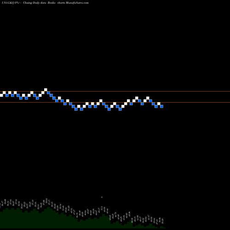Viewport: 230px width, 230px height.
Task: Click the '59.00' price label above the tallest bar
Action: click(46, 201)
